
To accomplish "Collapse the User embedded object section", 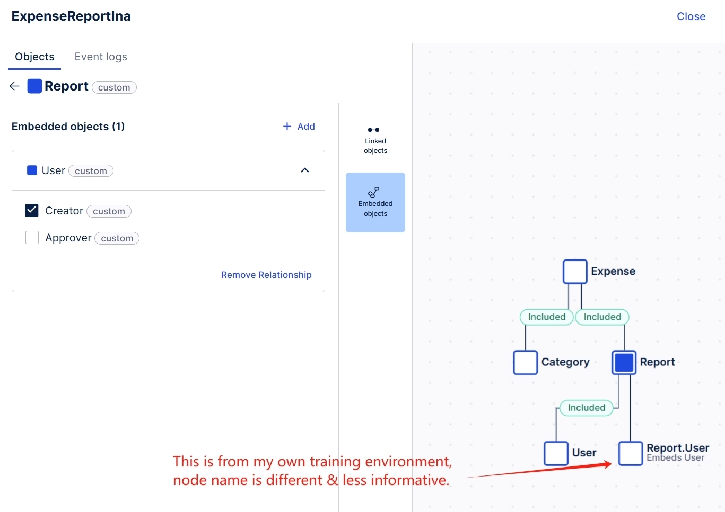I will (x=305, y=170).
